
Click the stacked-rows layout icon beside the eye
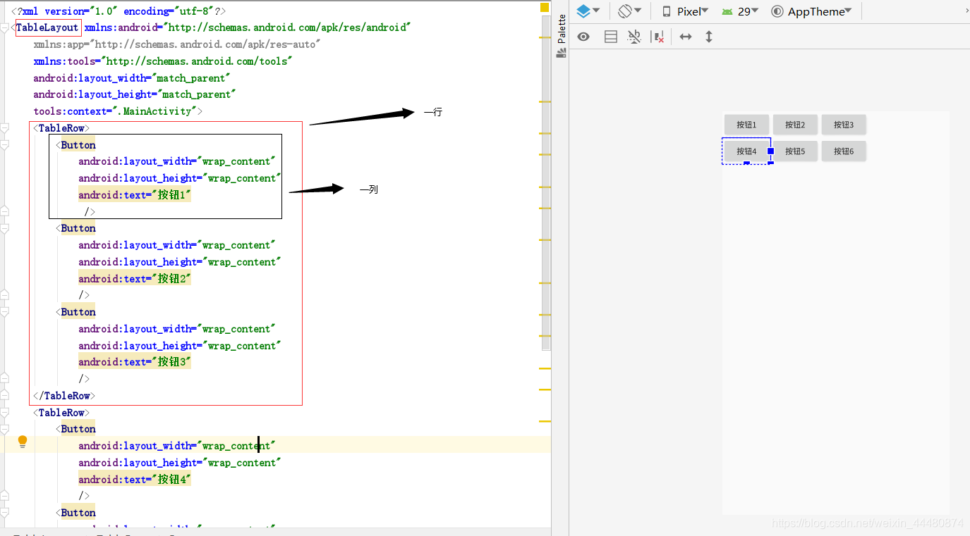pos(611,37)
